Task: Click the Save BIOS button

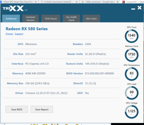Action: pos(17,109)
